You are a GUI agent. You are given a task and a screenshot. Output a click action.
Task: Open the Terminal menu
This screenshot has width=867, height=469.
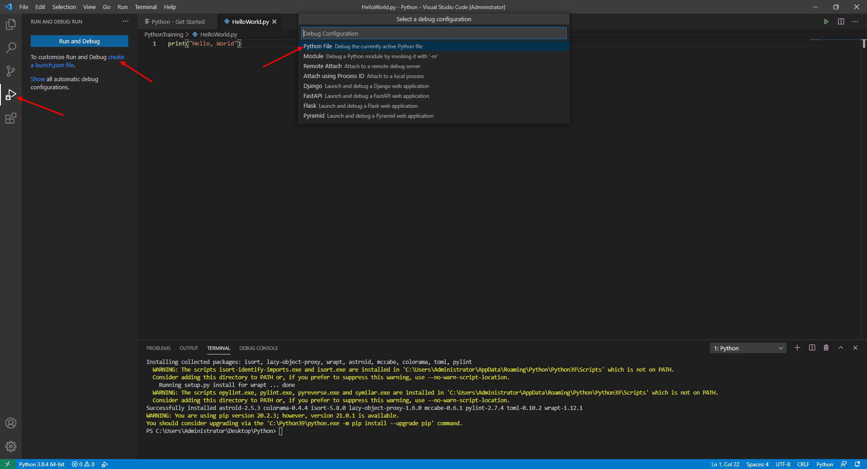tap(145, 7)
